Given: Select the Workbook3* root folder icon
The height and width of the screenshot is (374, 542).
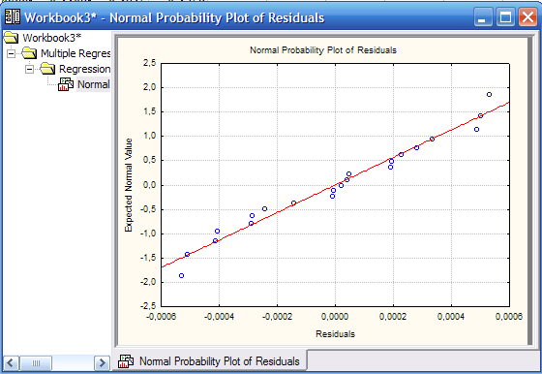Looking at the screenshot, I should (11, 38).
